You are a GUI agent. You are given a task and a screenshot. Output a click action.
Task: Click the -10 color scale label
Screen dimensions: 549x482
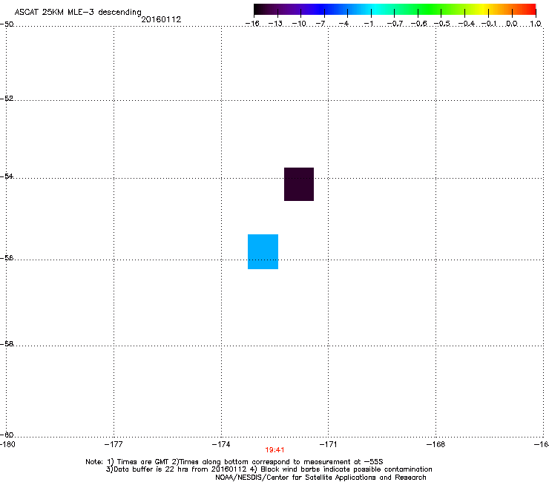tap(299, 24)
